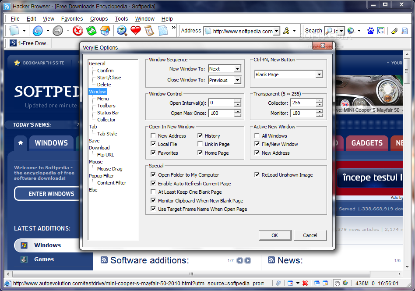Image resolution: width=415 pixels, height=291 pixels.
Task: Toggle Open Folder to My Computer
Action: (x=153, y=175)
